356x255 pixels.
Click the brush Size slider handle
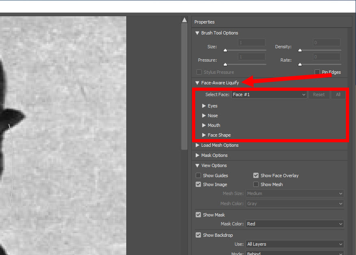click(225, 50)
